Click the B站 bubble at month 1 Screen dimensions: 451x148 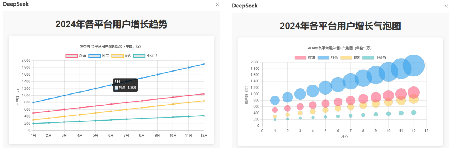(275, 116)
